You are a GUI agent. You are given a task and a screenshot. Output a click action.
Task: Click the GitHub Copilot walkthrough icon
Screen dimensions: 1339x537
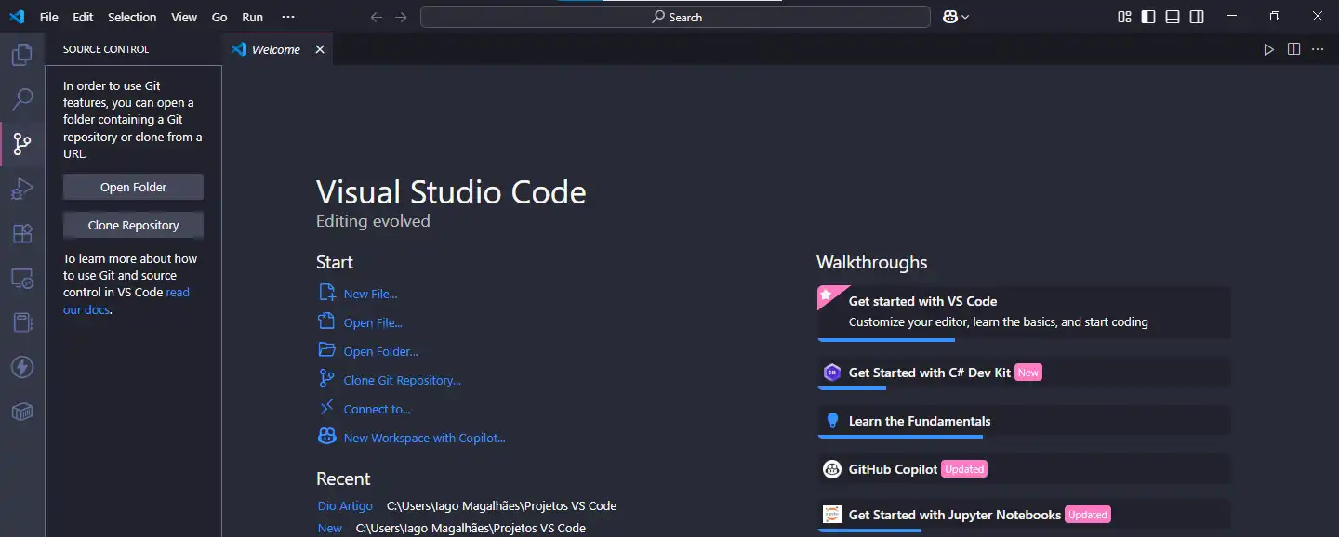pyautogui.click(x=832, y=469)
